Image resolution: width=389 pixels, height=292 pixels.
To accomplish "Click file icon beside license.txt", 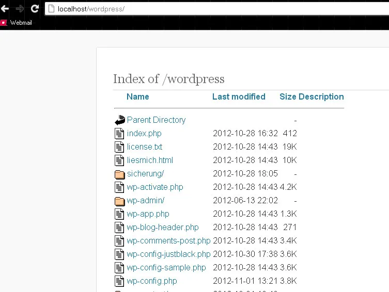I will coord(119,147).
